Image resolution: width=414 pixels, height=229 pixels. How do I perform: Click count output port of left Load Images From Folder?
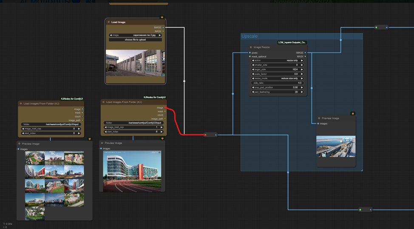point(82,116)
